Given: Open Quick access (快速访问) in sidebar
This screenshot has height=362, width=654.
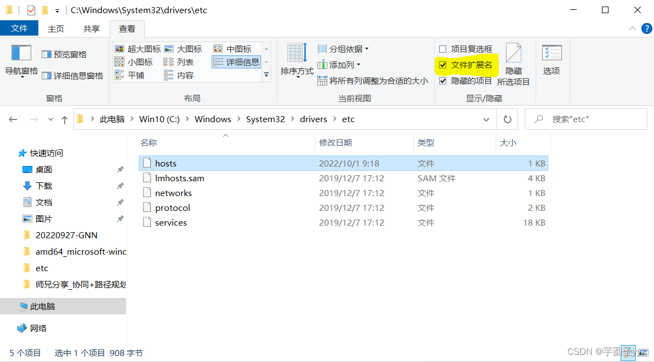Looking at the screenshot, I should [x=41, y=153].
